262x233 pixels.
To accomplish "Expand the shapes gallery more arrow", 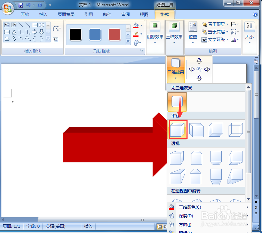I will click(48, 39).
